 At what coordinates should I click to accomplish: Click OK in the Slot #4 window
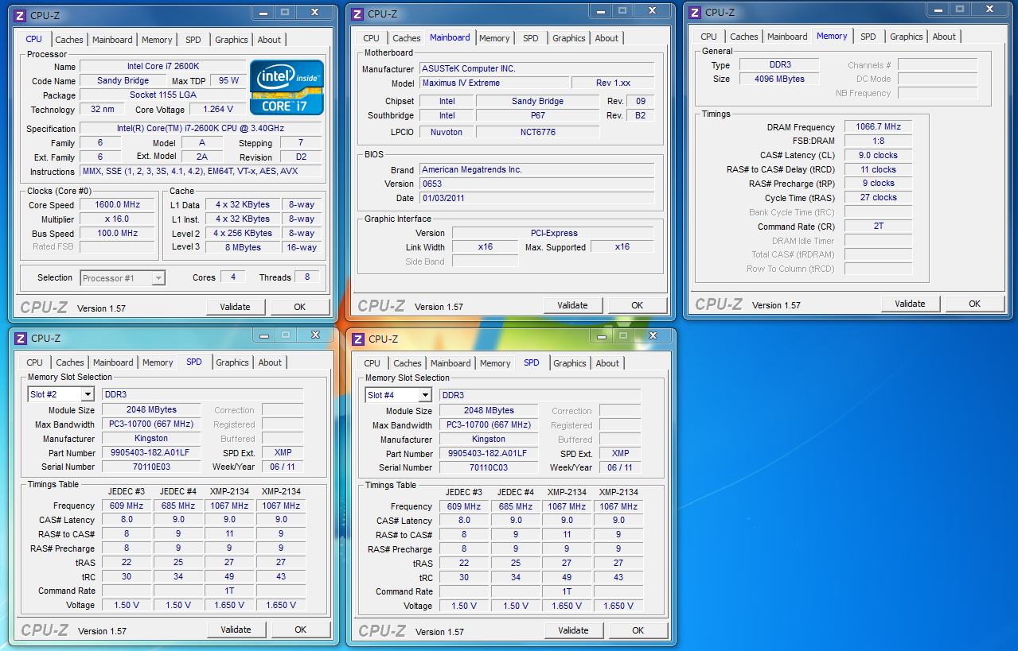[x=638, y=630]
